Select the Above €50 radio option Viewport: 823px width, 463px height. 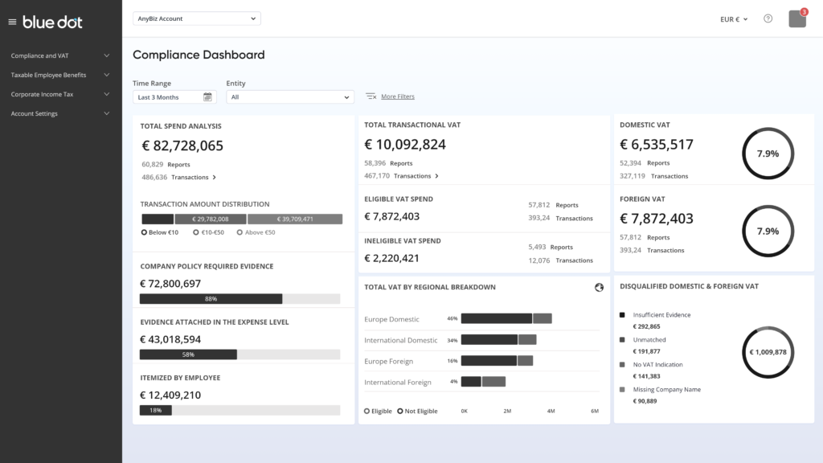click(240, 232)
